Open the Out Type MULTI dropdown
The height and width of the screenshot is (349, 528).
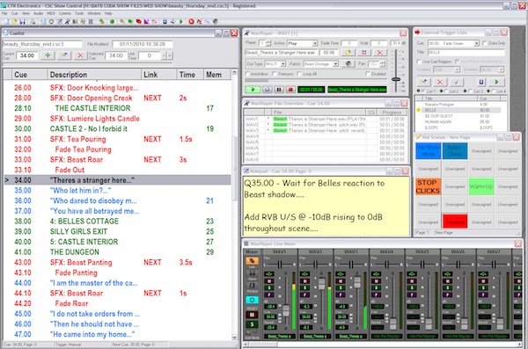[x=283, y=63]
